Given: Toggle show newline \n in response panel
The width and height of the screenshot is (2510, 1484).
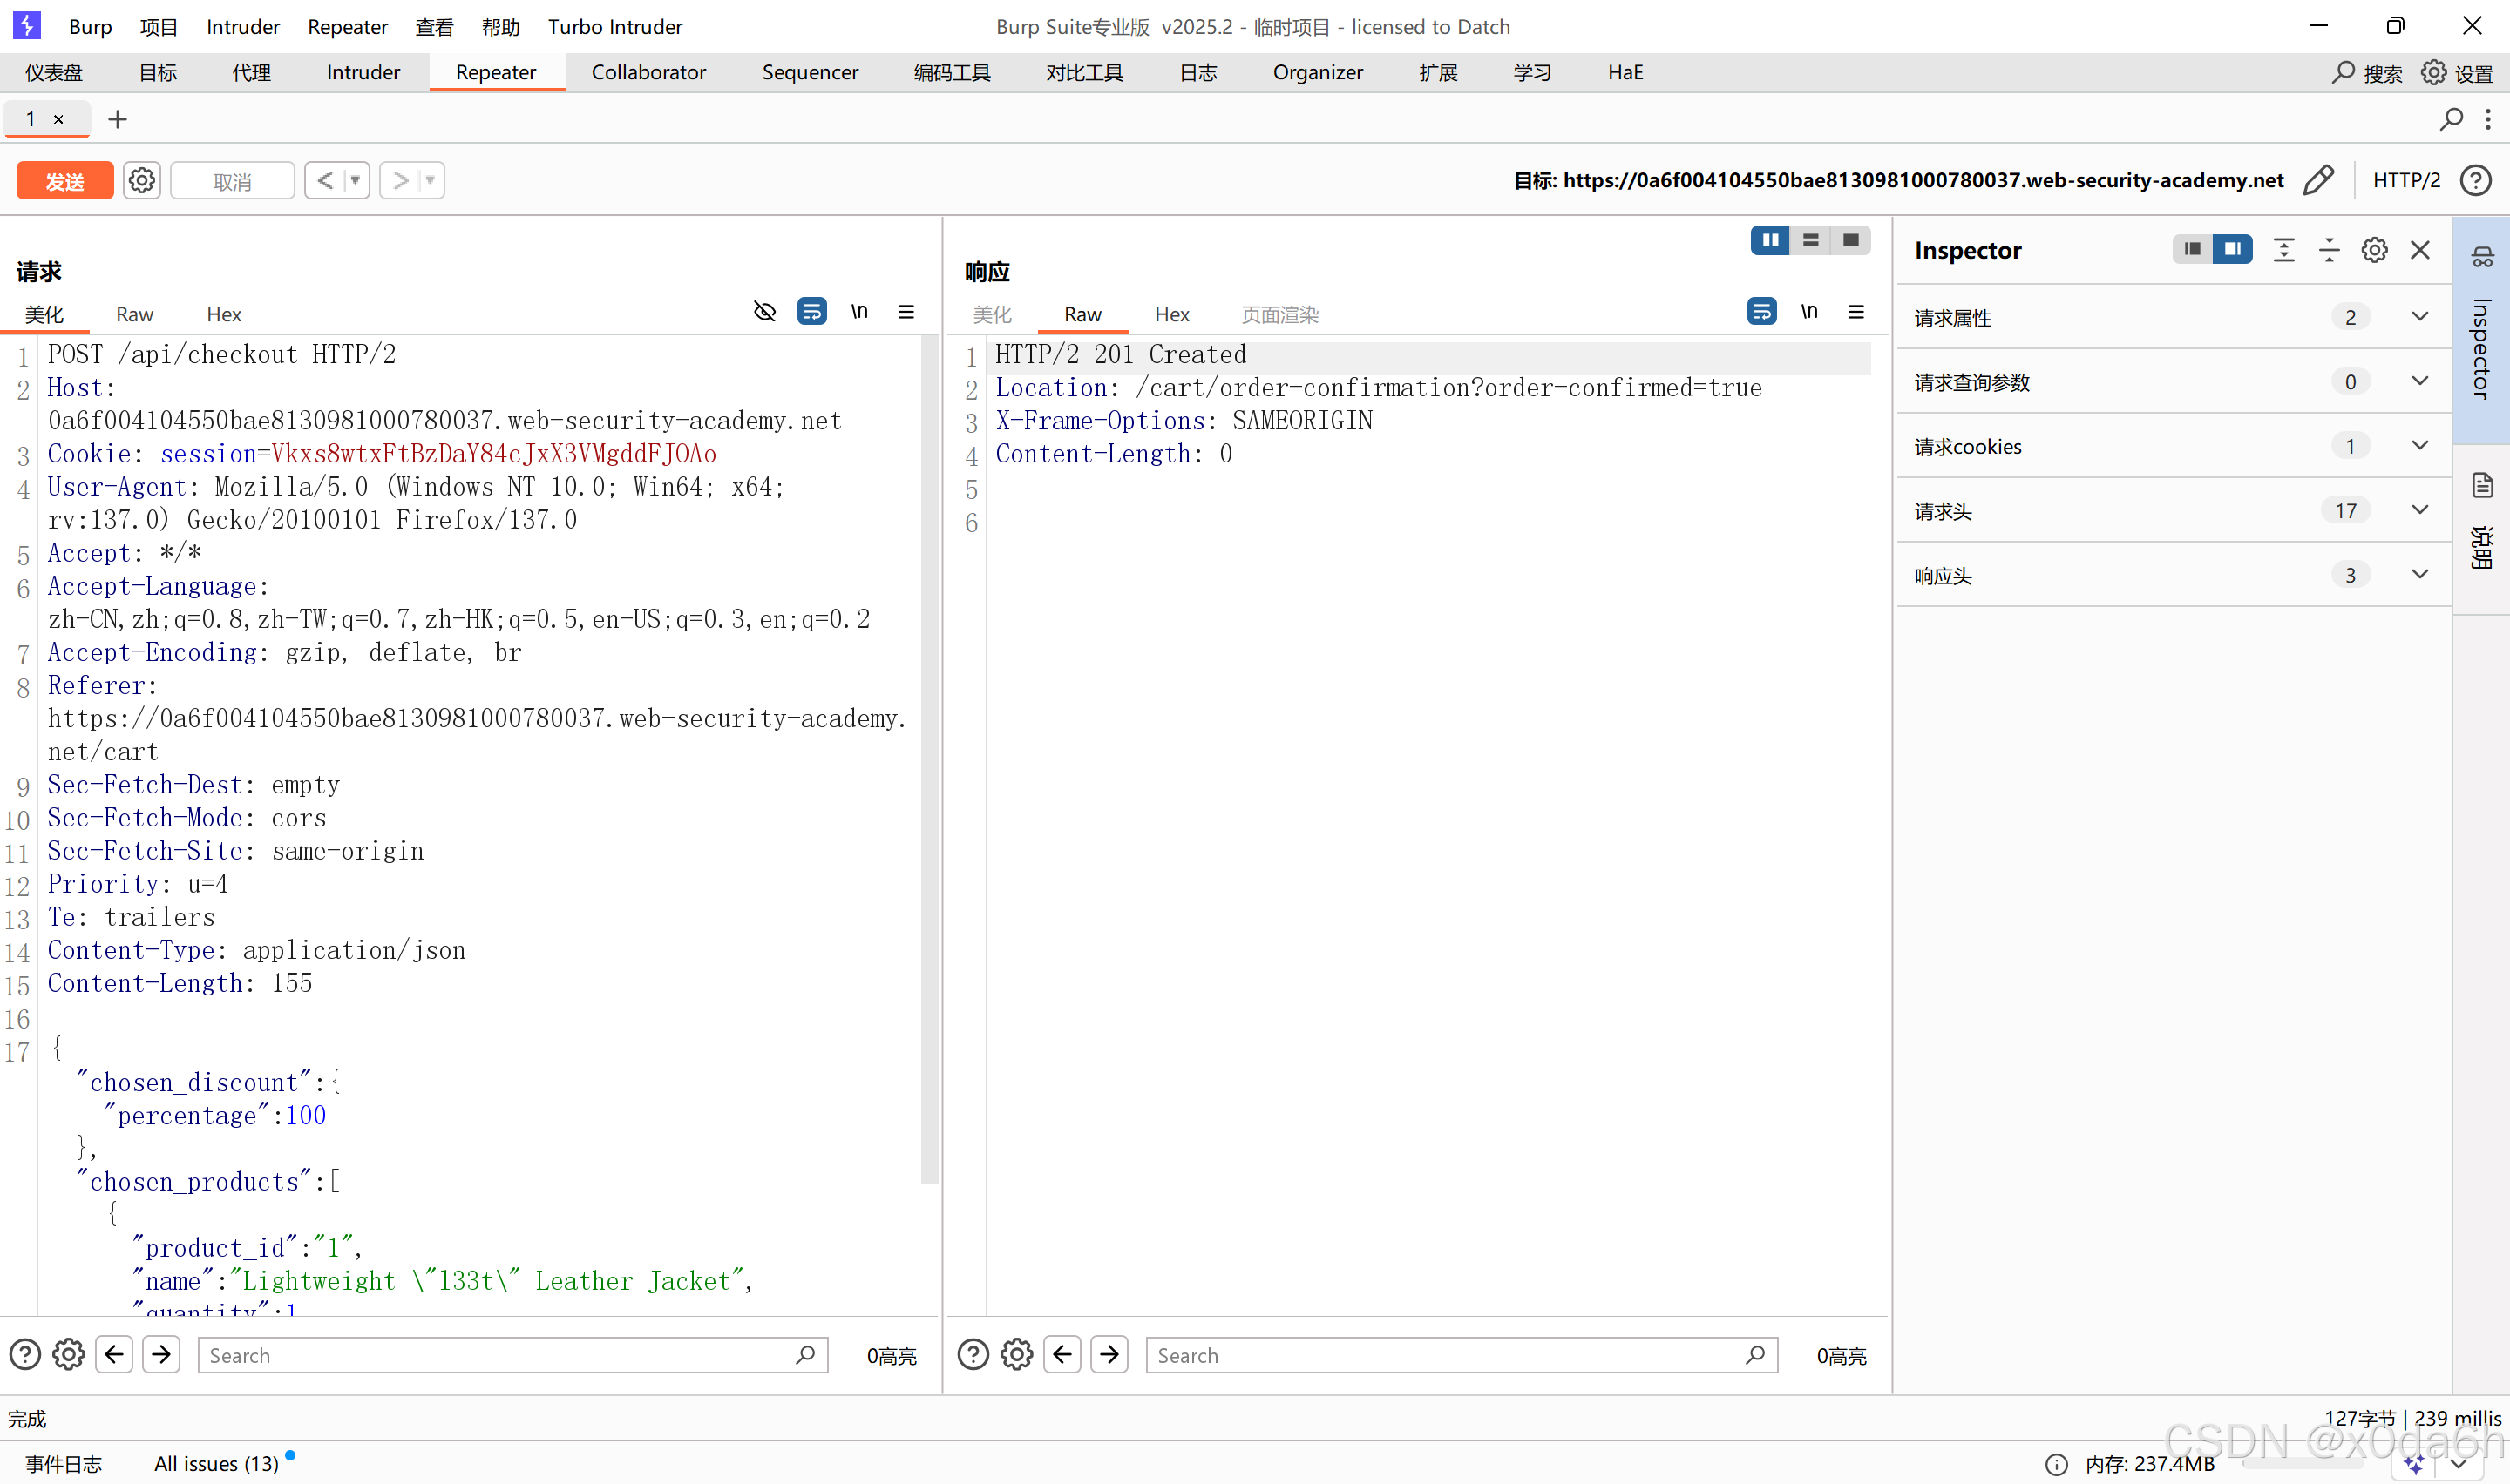Looking at the screenshot, I should pyautogui.click(x=1808, y=312).
